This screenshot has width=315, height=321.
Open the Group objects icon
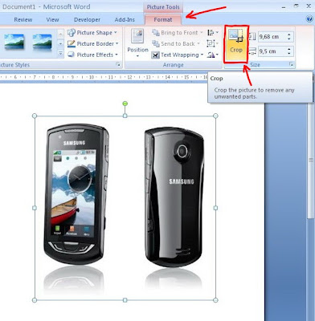point(213,43)
